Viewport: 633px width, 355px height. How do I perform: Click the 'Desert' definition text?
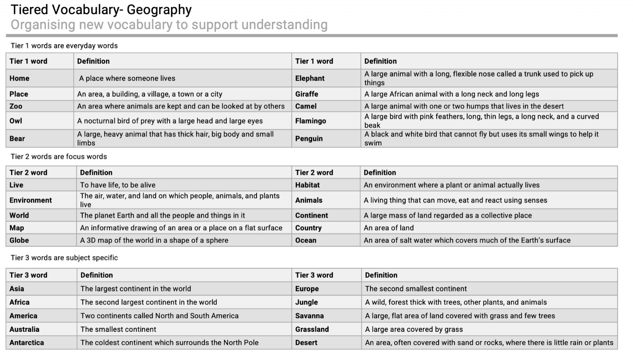pos(489,343)
